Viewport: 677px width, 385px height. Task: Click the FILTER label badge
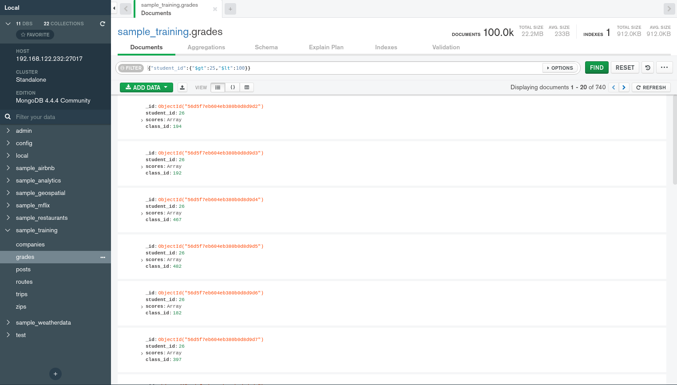pos(131,68)
